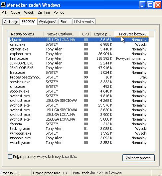Select the Proces bezczynności row
Image resolution: width=162 pixels, height=176 pixels.
click(79, 77)
